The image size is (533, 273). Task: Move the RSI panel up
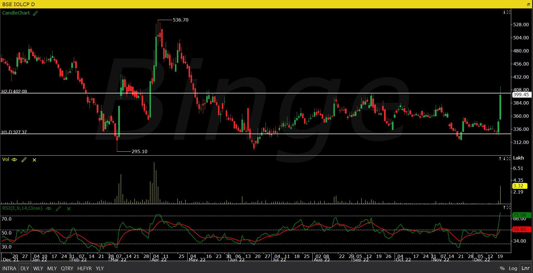(504, 207)
